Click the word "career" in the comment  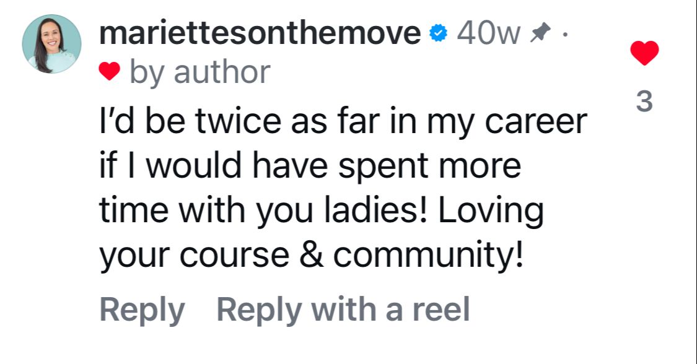pyautogui.click(x=535, y=121)
